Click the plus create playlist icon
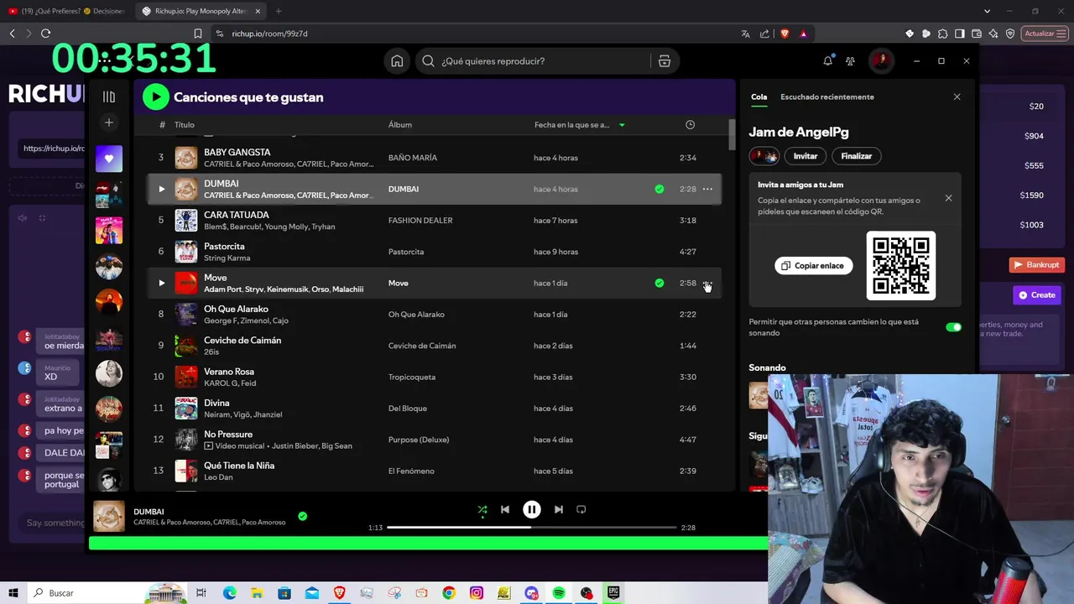The width and height of the screenshot is (1074, 604). coord(108,122)
